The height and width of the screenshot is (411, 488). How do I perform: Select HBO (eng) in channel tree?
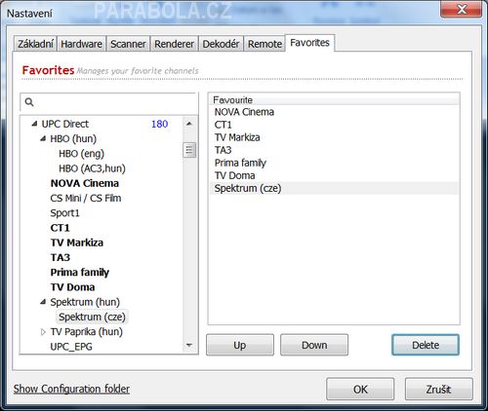(x=81, y=154)
